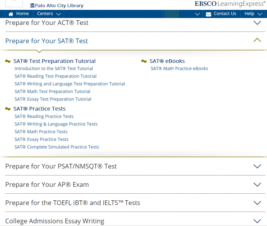
Task: Click the Home house icon
Action: click(x=11, y=14)
